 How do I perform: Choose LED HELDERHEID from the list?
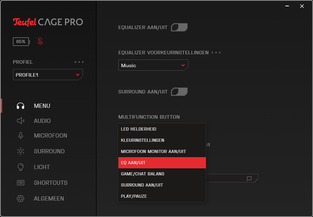point(162,129)
